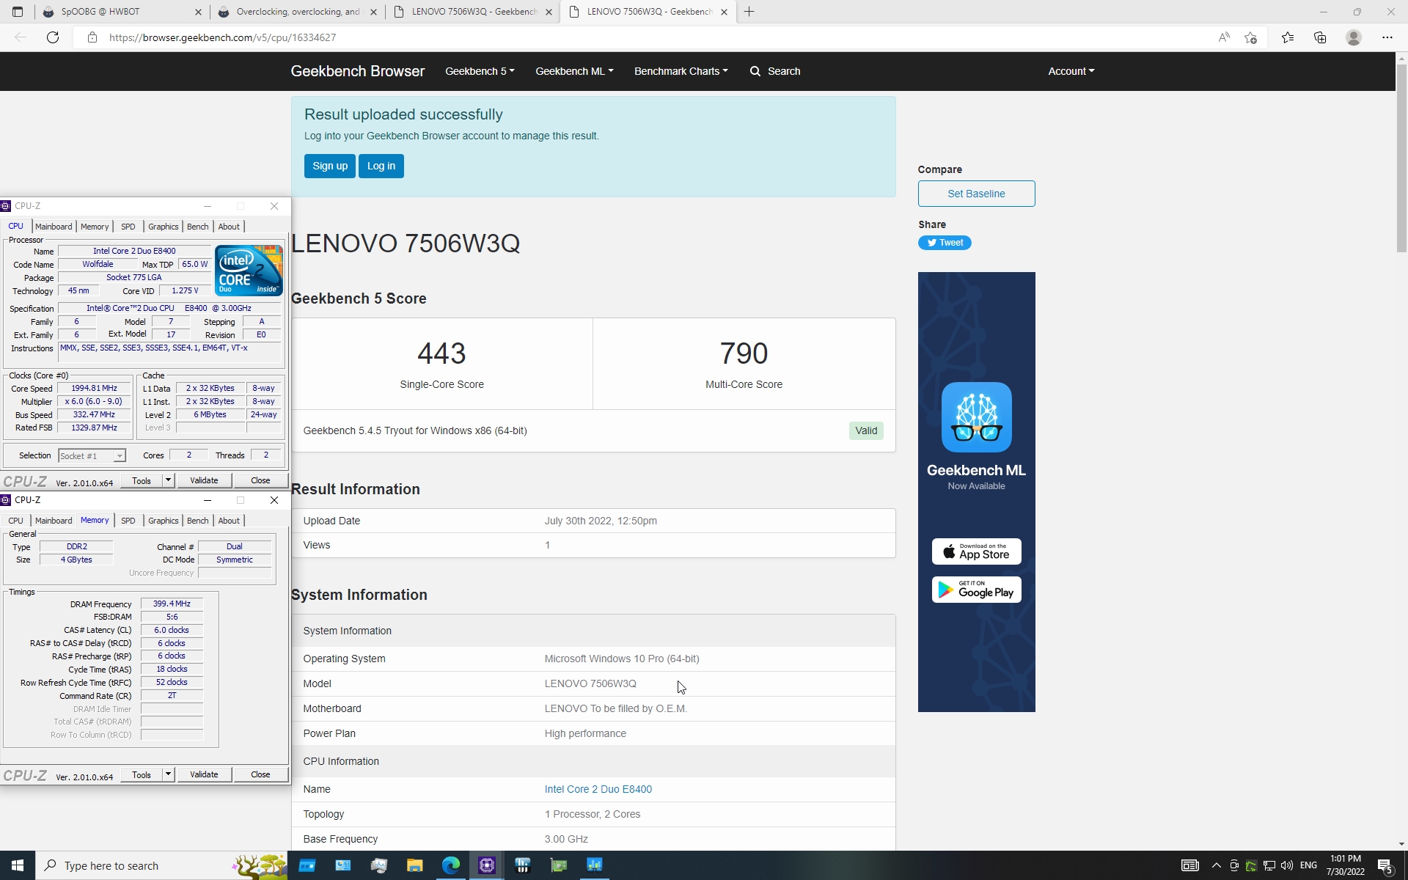Reload the Geekbench page
This screenshot has height=880, width=1408.
[x=53, y=37]
